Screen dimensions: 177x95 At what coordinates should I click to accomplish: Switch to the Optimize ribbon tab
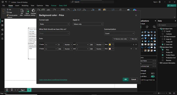point(40,5)
